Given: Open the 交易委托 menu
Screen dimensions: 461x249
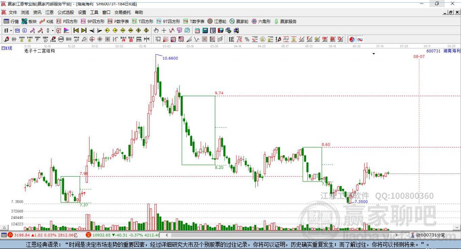Looking at the screenshot, I should 122,12.
